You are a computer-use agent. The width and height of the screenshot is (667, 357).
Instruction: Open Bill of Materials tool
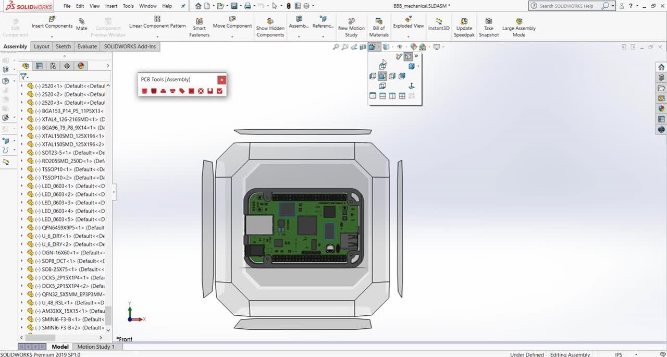coord(379,28)
